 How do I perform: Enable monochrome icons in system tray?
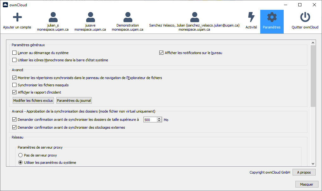[14, 60]
